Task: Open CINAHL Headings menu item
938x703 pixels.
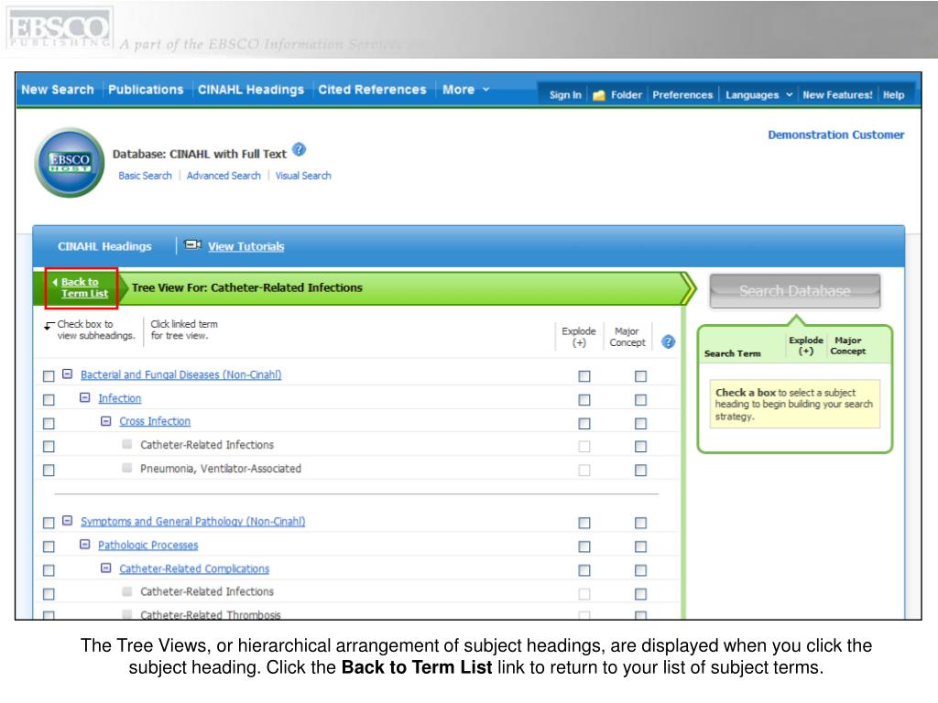Action: pyautogui.click(x=251, y=90)
